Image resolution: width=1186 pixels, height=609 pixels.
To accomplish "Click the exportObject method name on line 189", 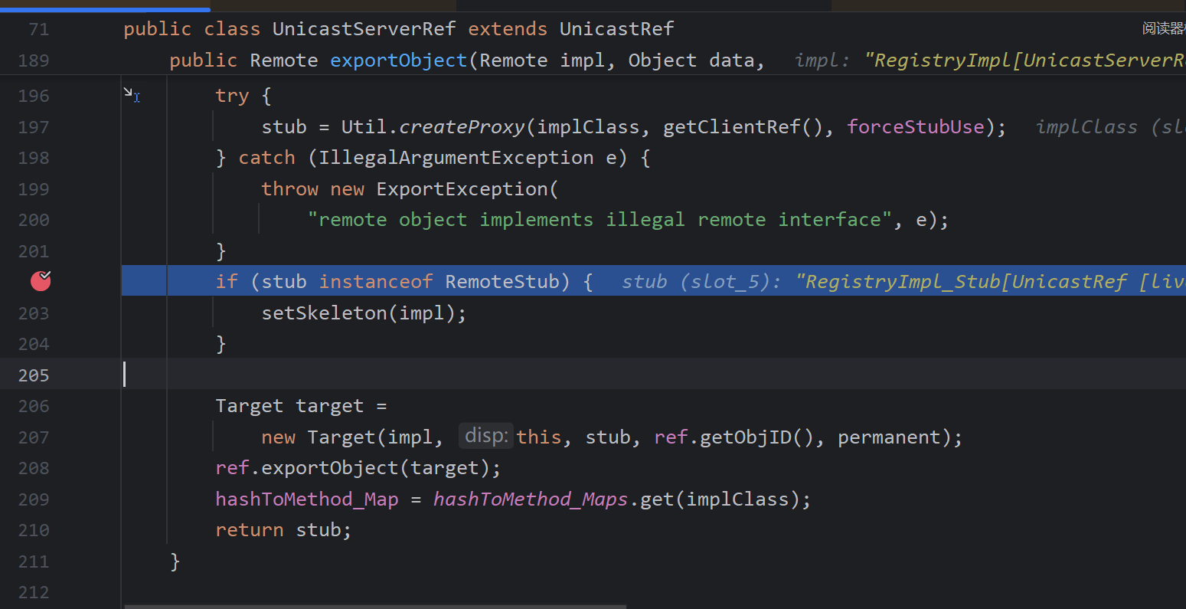I will coord(399,61).
